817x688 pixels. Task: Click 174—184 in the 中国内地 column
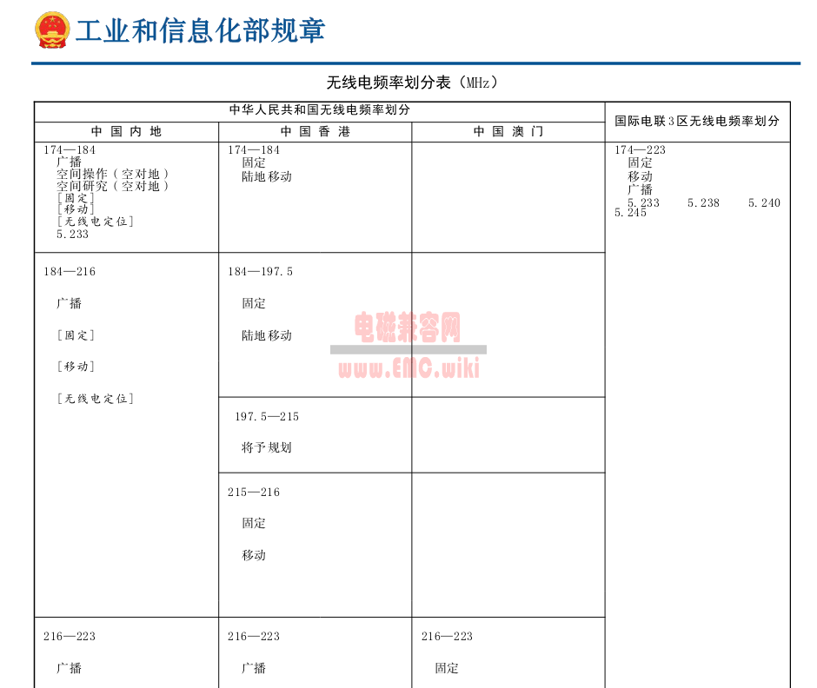coord(70,150)
